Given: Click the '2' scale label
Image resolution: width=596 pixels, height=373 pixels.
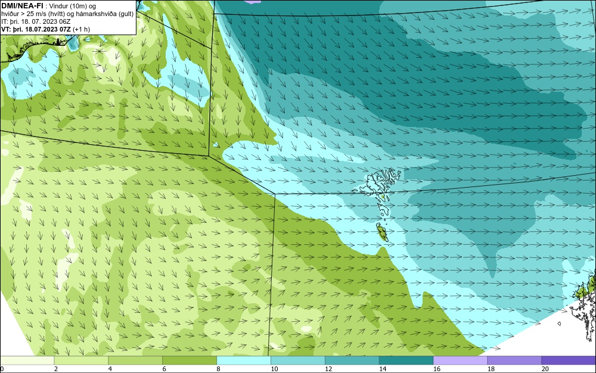Looking at the screenshot, I should pyautogui.click(x=56, y=369).
